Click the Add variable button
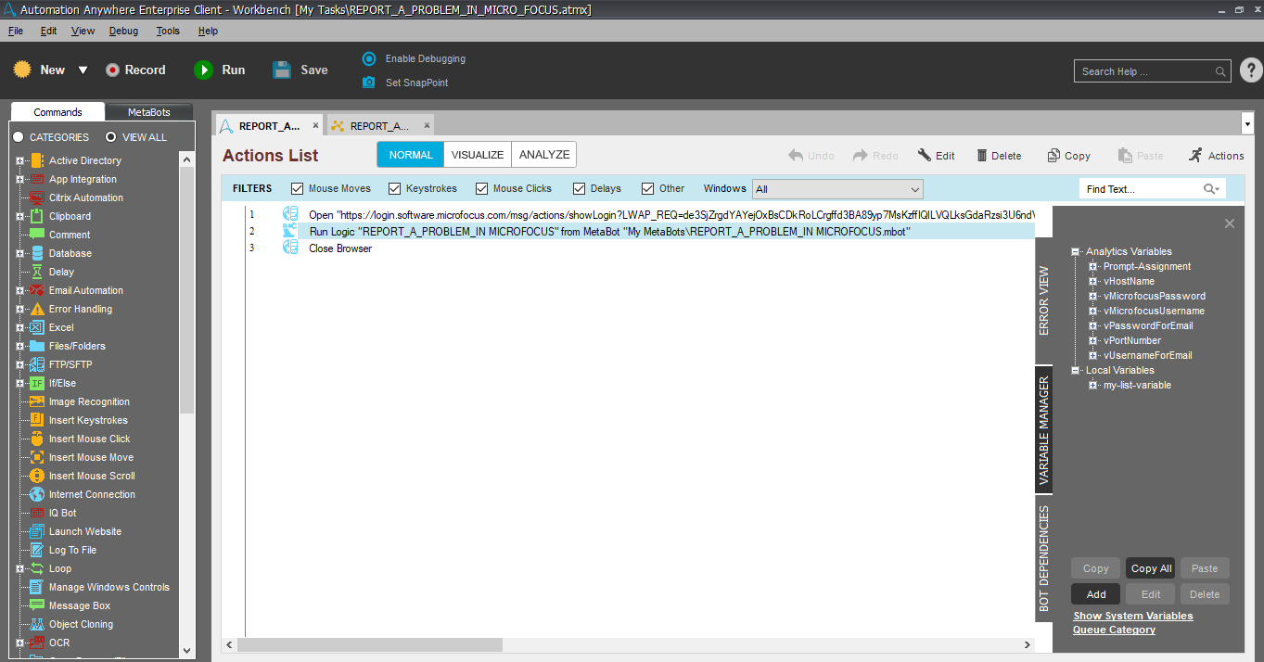The height and width of the screenshot is (662, 1264). click(x=1096, y=594)
